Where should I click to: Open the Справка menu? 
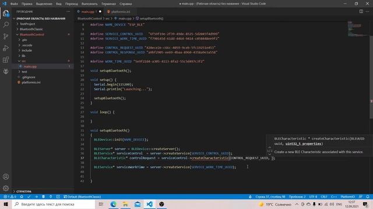coord(126,4)
